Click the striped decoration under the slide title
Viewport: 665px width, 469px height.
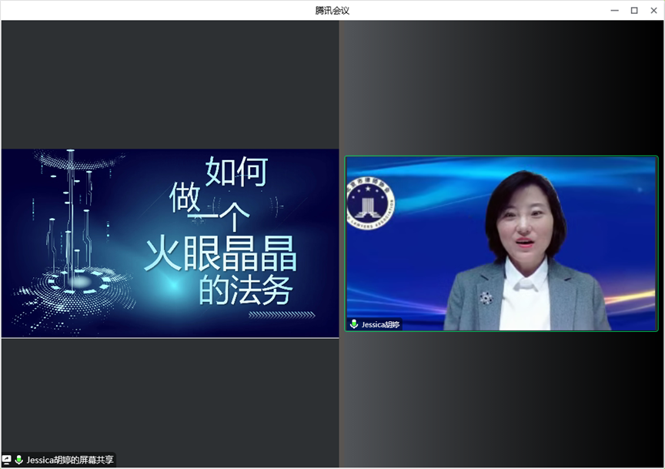[282, 314]
